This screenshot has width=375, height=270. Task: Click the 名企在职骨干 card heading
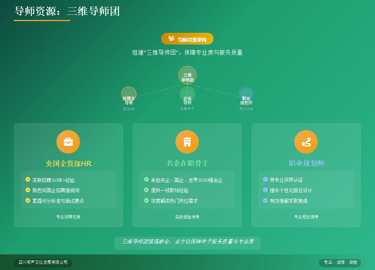click(x=187, y=163)
